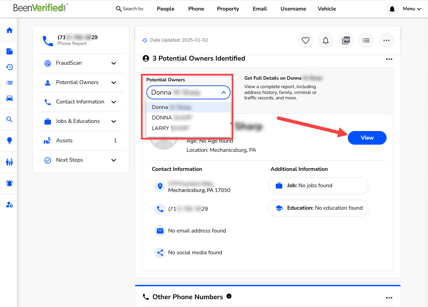Click info icon beside Other Phone Numbers
This screenshot has height=307, width=428.
click(229, 296)
